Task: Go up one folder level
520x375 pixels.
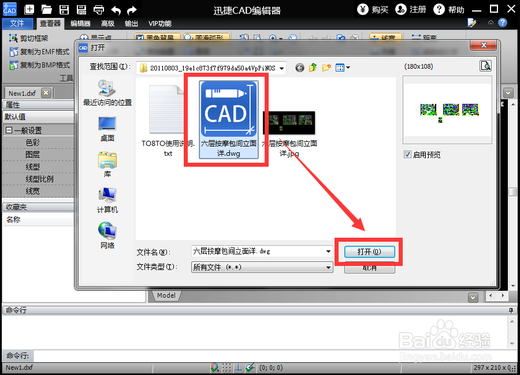Action: click(313, 68)
